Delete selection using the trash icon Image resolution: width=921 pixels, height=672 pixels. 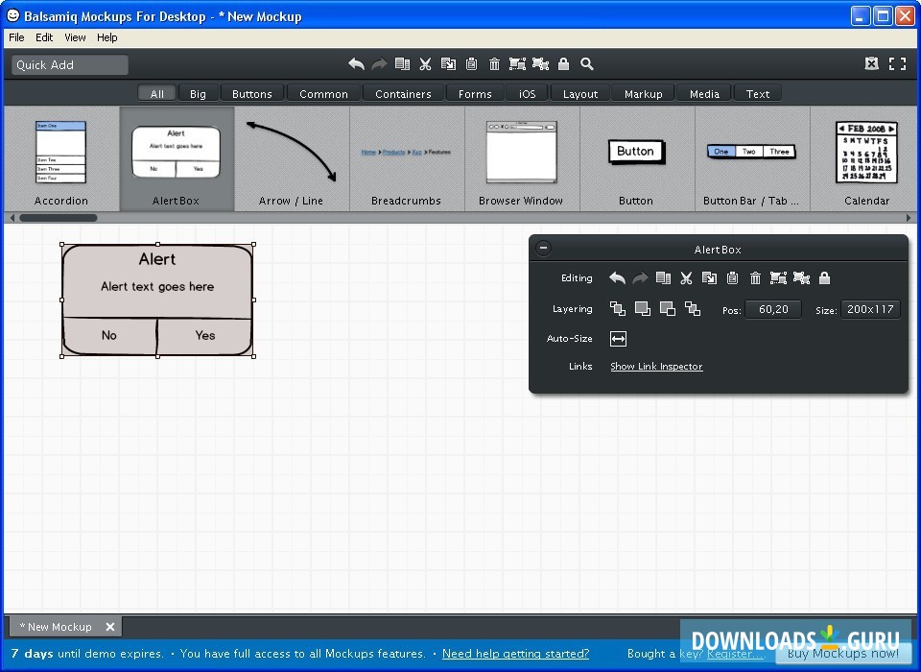click(x=494, y=64)
